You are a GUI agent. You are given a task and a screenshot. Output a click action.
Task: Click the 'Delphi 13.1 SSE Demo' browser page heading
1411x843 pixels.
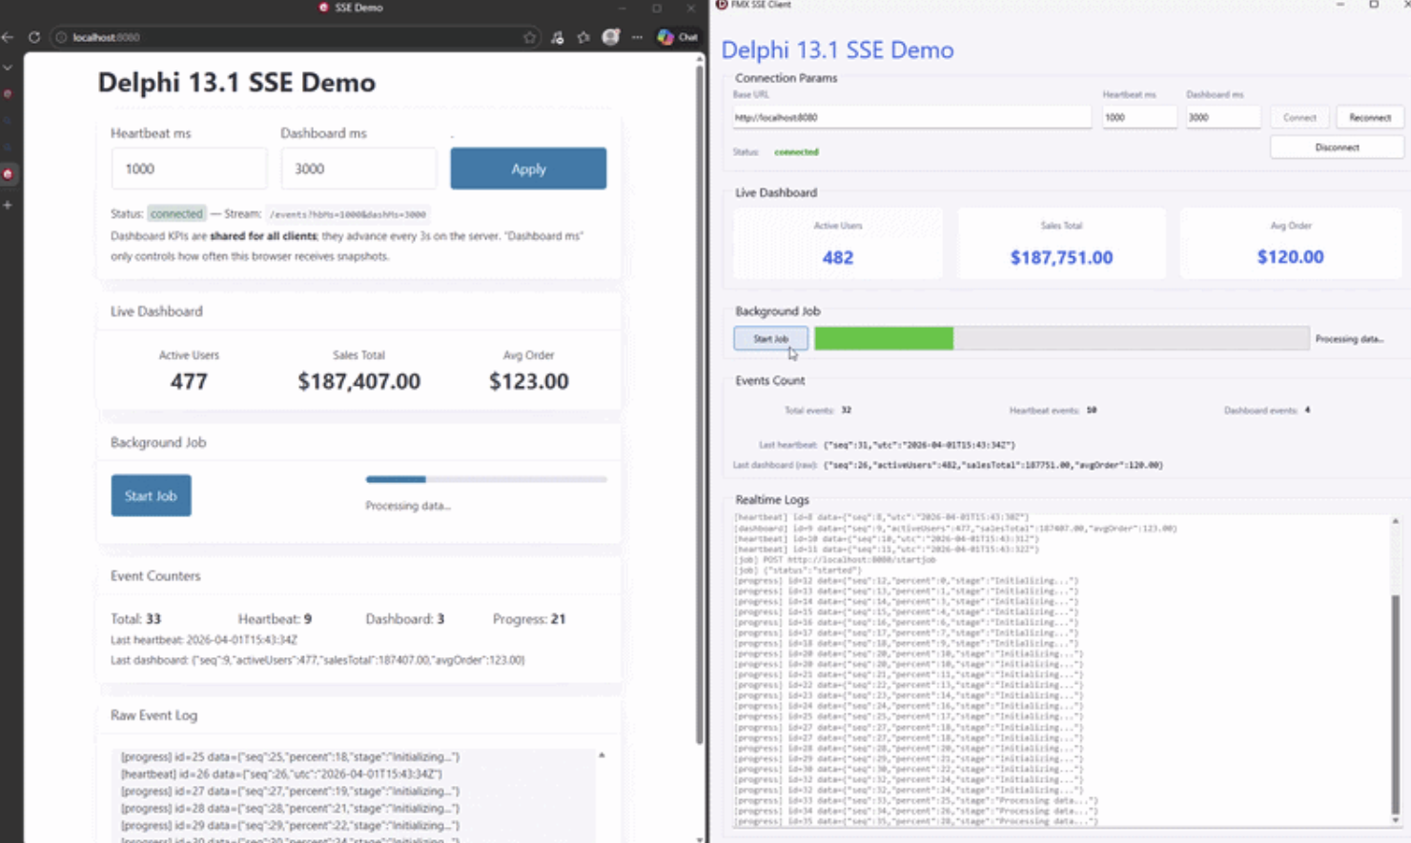click(236, 82)
